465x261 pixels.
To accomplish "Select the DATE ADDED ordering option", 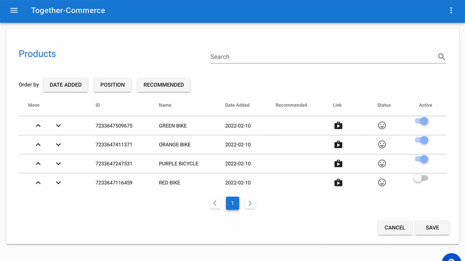I will [x=65, y=85].
